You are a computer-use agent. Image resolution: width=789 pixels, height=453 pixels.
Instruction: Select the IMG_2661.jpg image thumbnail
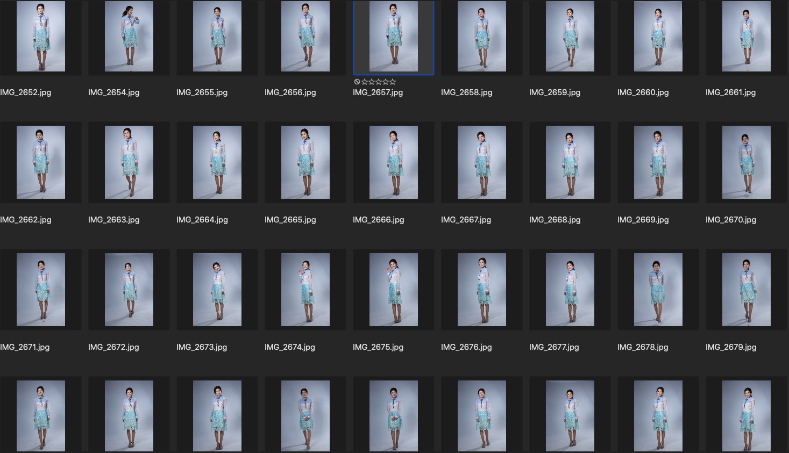[747, 37]
